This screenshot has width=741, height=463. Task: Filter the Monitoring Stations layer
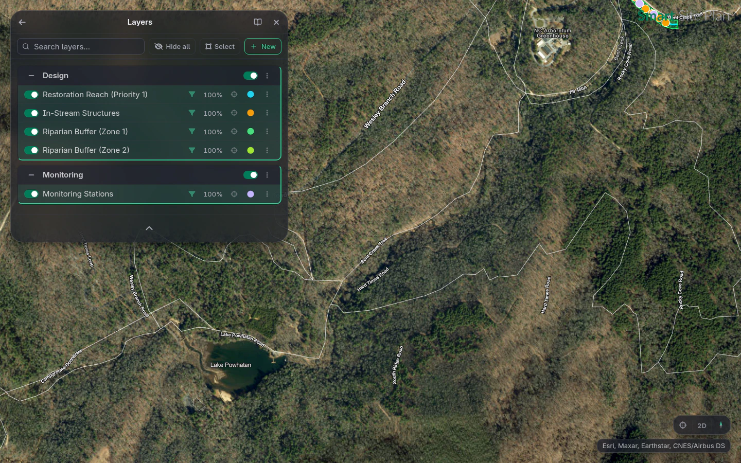(192, 194)
